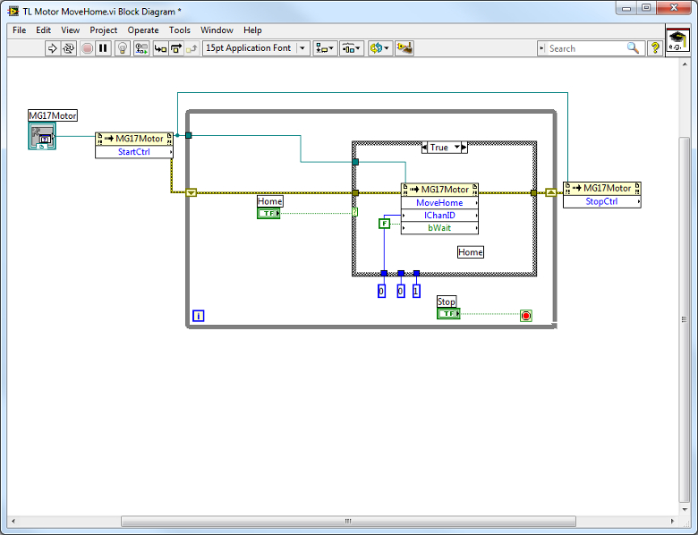Click Clean Up Diagram button
Image resolution: width=698 pixels, height=535 pixels.
coord(404,48)
